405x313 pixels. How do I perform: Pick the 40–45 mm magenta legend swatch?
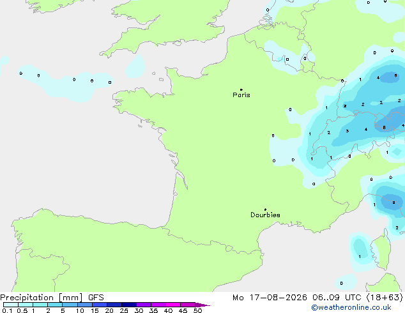[x=173, y=305]
